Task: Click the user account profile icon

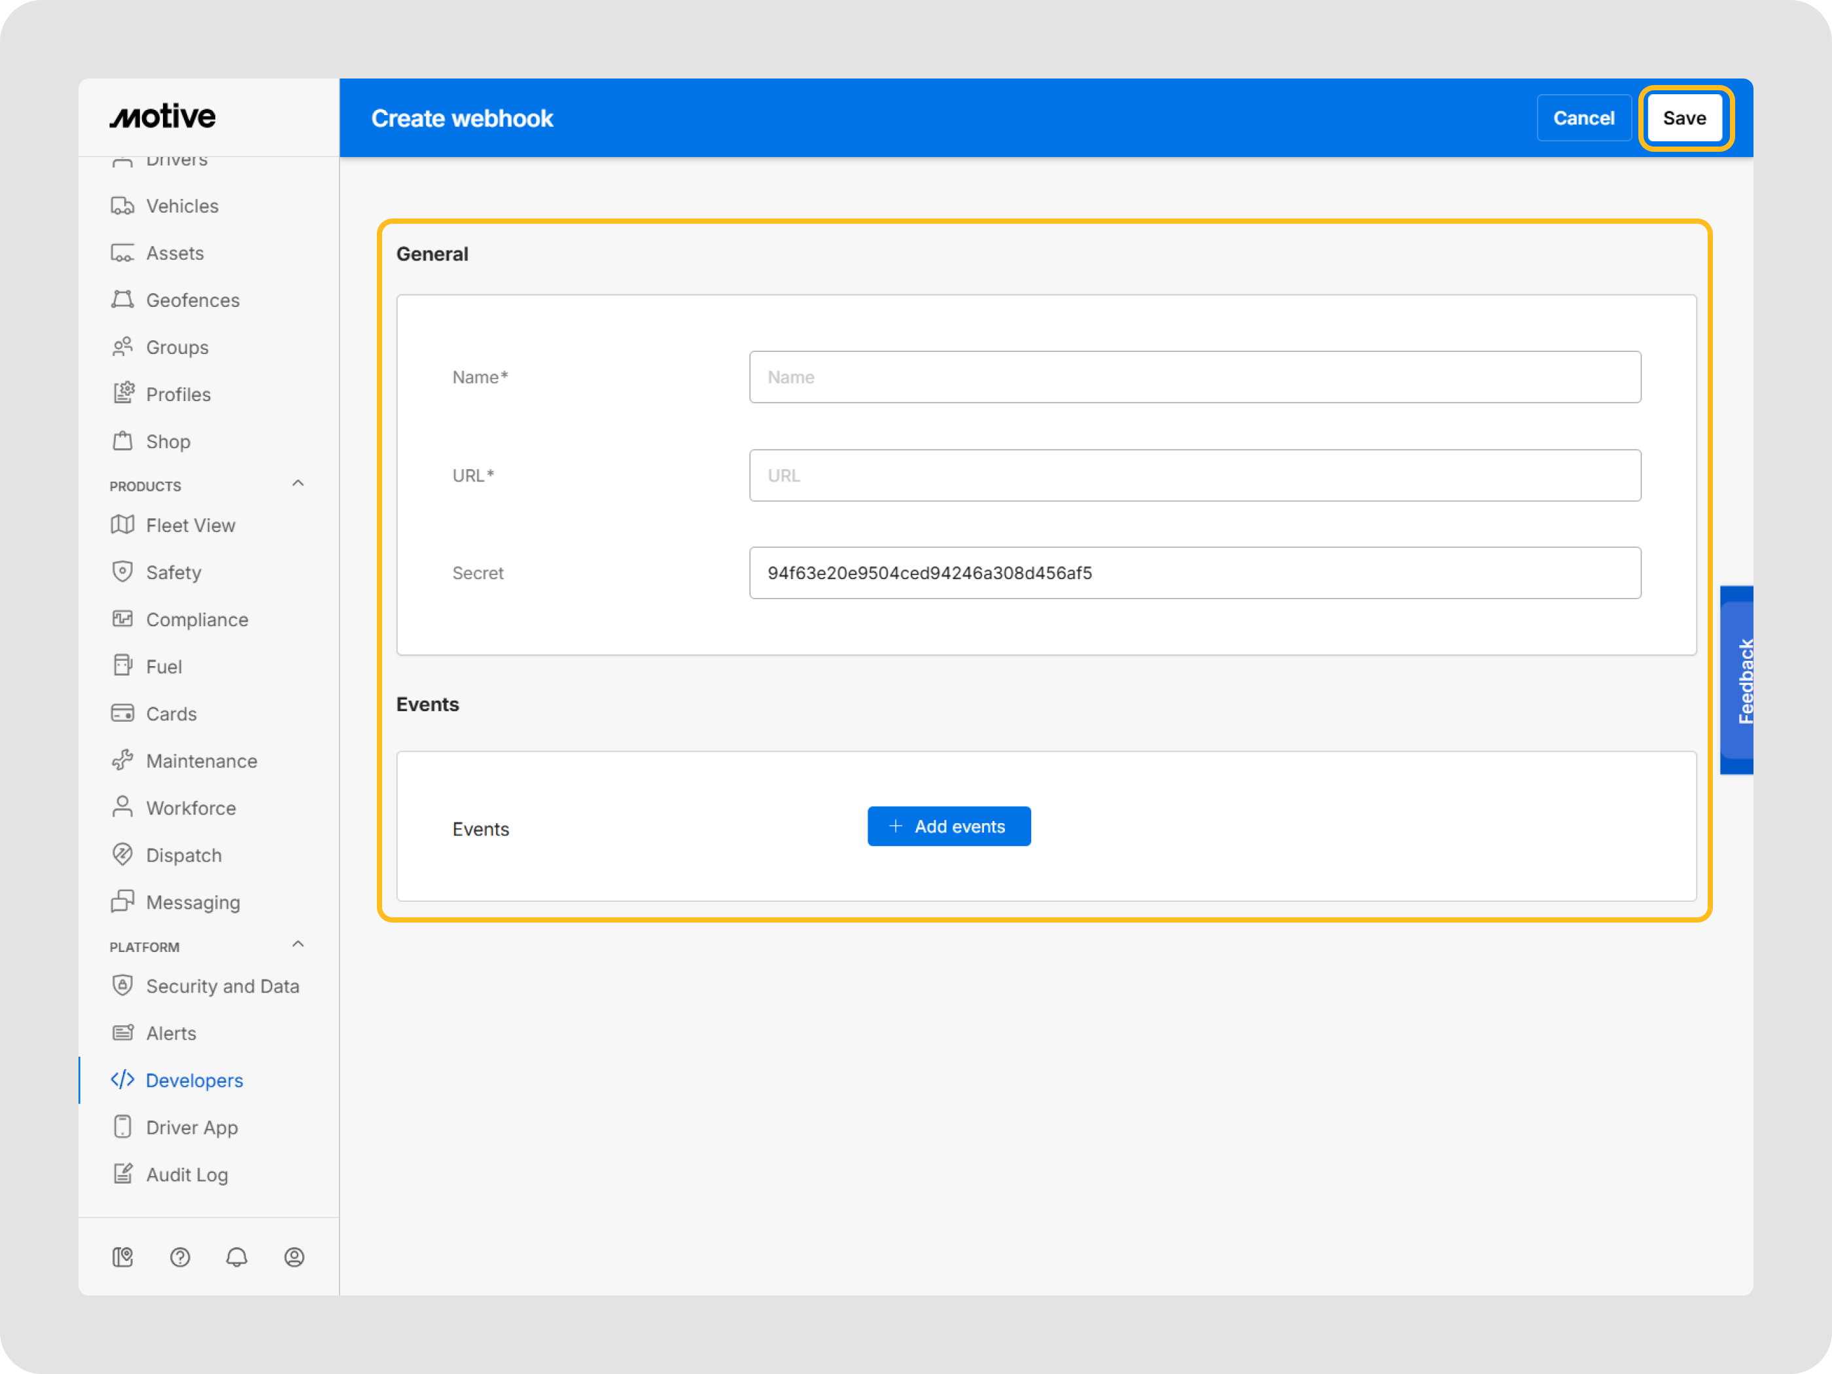Action: (295, 1258)
